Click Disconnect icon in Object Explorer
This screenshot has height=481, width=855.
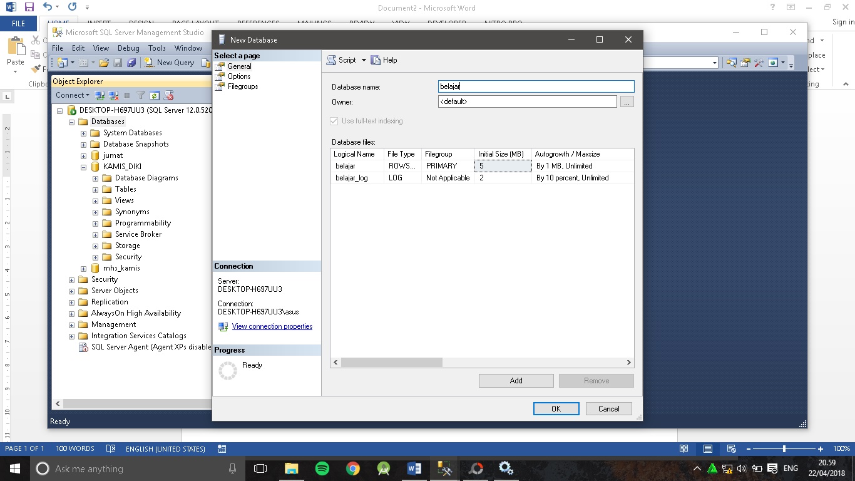tap(113, 95)
